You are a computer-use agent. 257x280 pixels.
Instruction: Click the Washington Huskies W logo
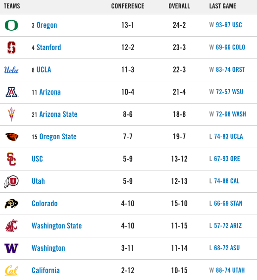11,248
